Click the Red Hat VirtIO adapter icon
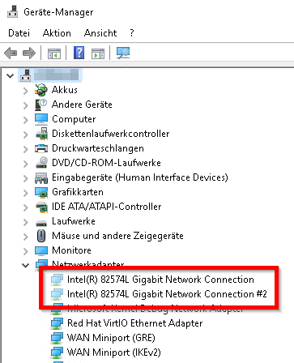The width and height of the screenshot is (294, 363). click(x=57, y=323)
